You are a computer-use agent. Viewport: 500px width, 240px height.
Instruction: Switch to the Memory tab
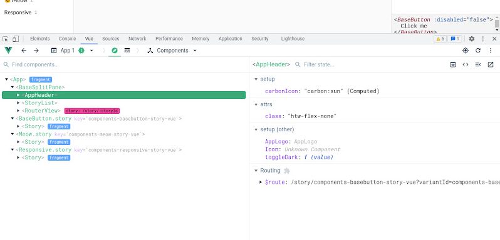[201, 39]
